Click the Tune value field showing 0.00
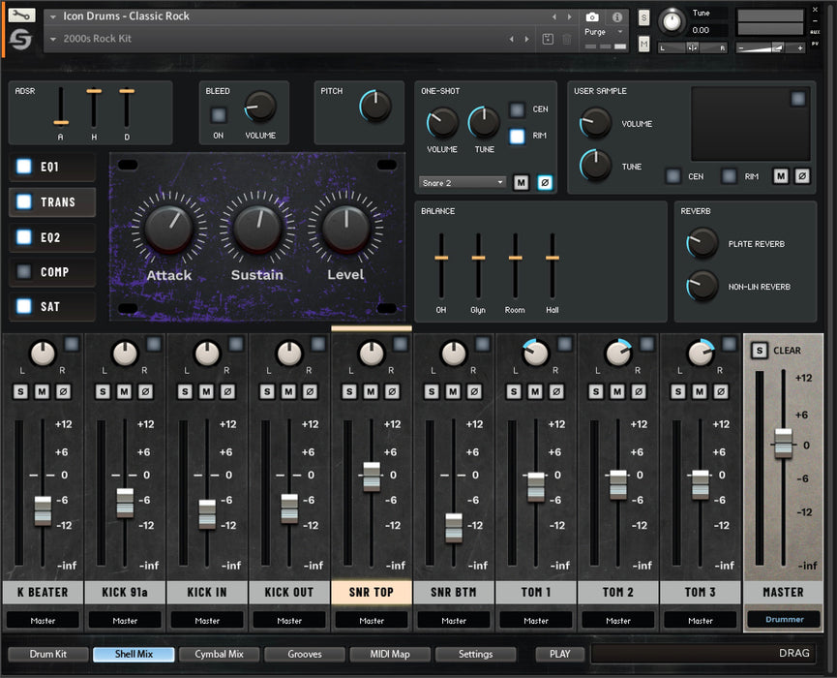The image size is (837, 678). [x=702, y=29]
